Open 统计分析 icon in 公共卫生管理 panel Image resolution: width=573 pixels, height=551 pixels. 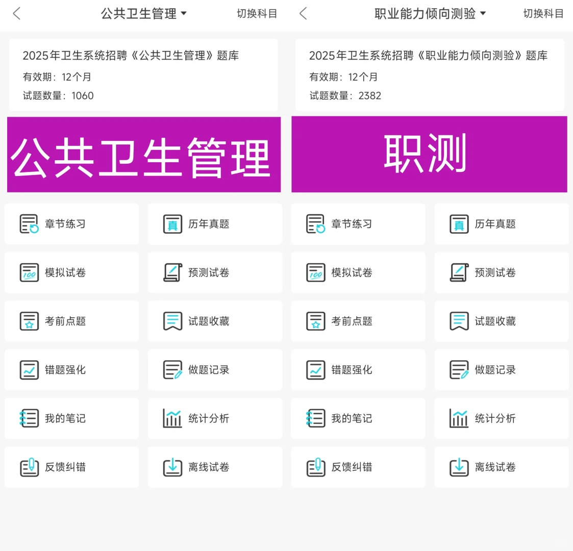coord(172,418)
